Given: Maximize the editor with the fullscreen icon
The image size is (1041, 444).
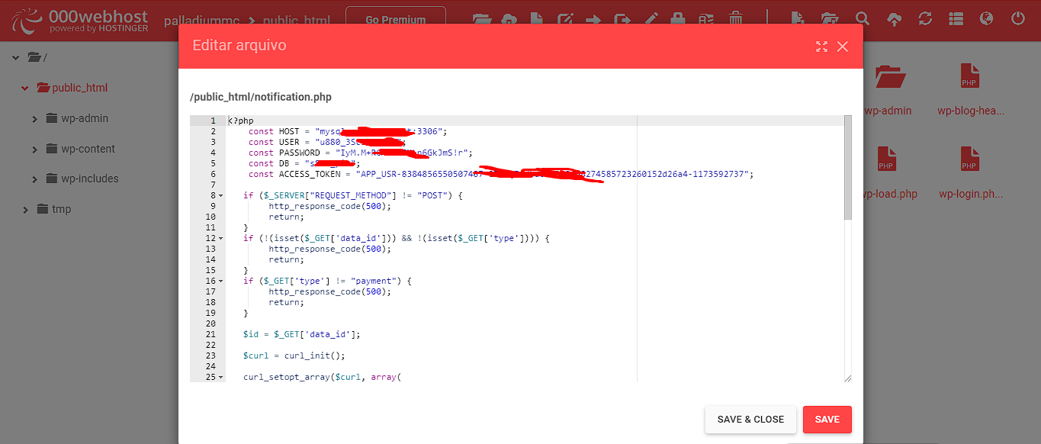Looking at the screenshot, I should point(821,47).
